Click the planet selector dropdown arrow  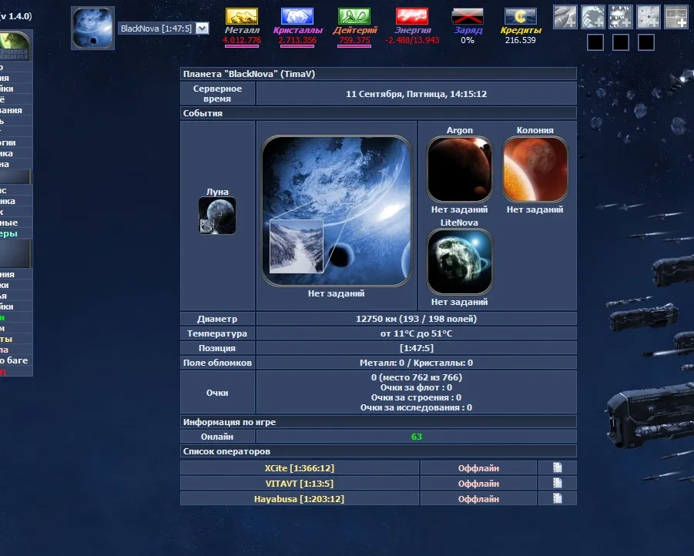pyautogui.click(x=203, y=28)
